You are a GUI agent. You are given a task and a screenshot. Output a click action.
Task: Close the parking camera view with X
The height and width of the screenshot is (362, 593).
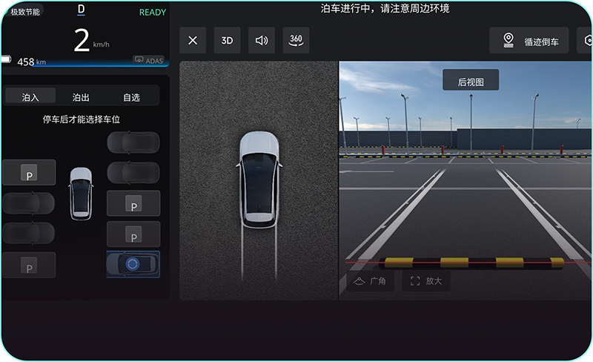(193, 41)
